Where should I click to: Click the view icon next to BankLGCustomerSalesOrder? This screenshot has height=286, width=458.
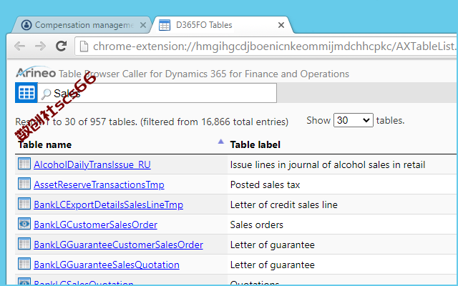click(x=24, y=224)
